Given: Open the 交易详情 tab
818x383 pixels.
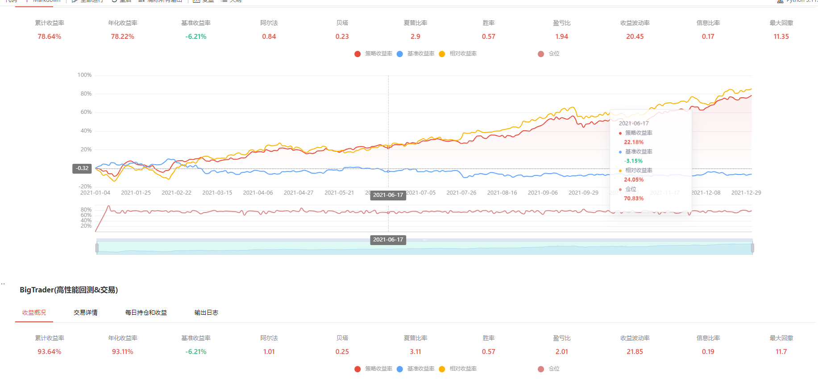Looking at the screenshot, I should [x=86, y=312].
